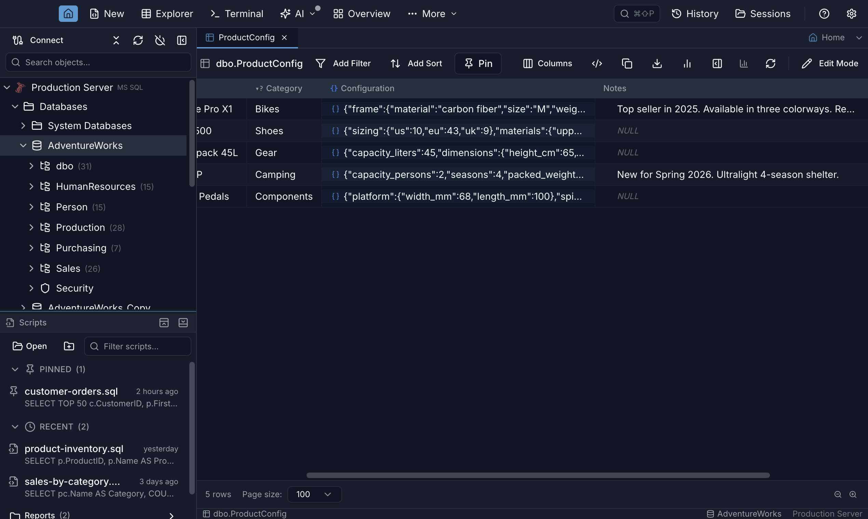Viewport: 868px width, 519px height.
Task: Refresh the connections tree
Action: point(138,40)
